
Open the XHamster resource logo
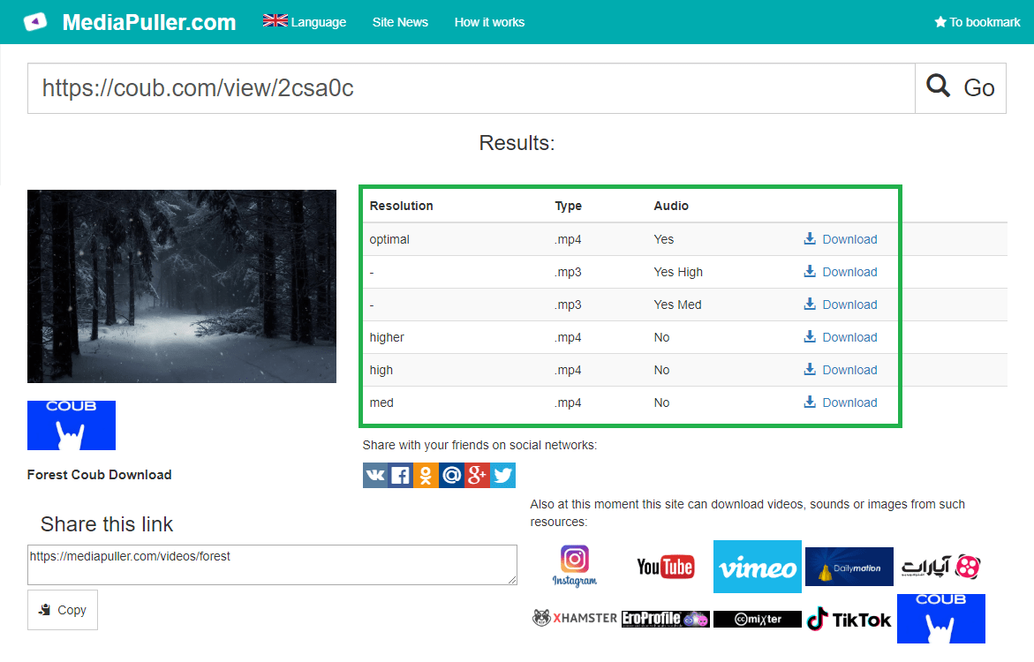pos(574,619)
